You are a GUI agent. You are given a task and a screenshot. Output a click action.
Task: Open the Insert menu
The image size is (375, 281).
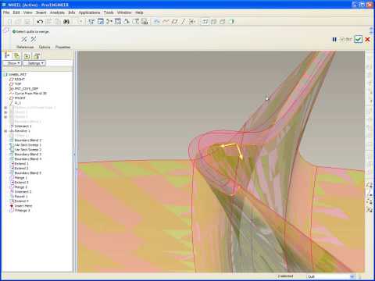[x=41, y=12]
